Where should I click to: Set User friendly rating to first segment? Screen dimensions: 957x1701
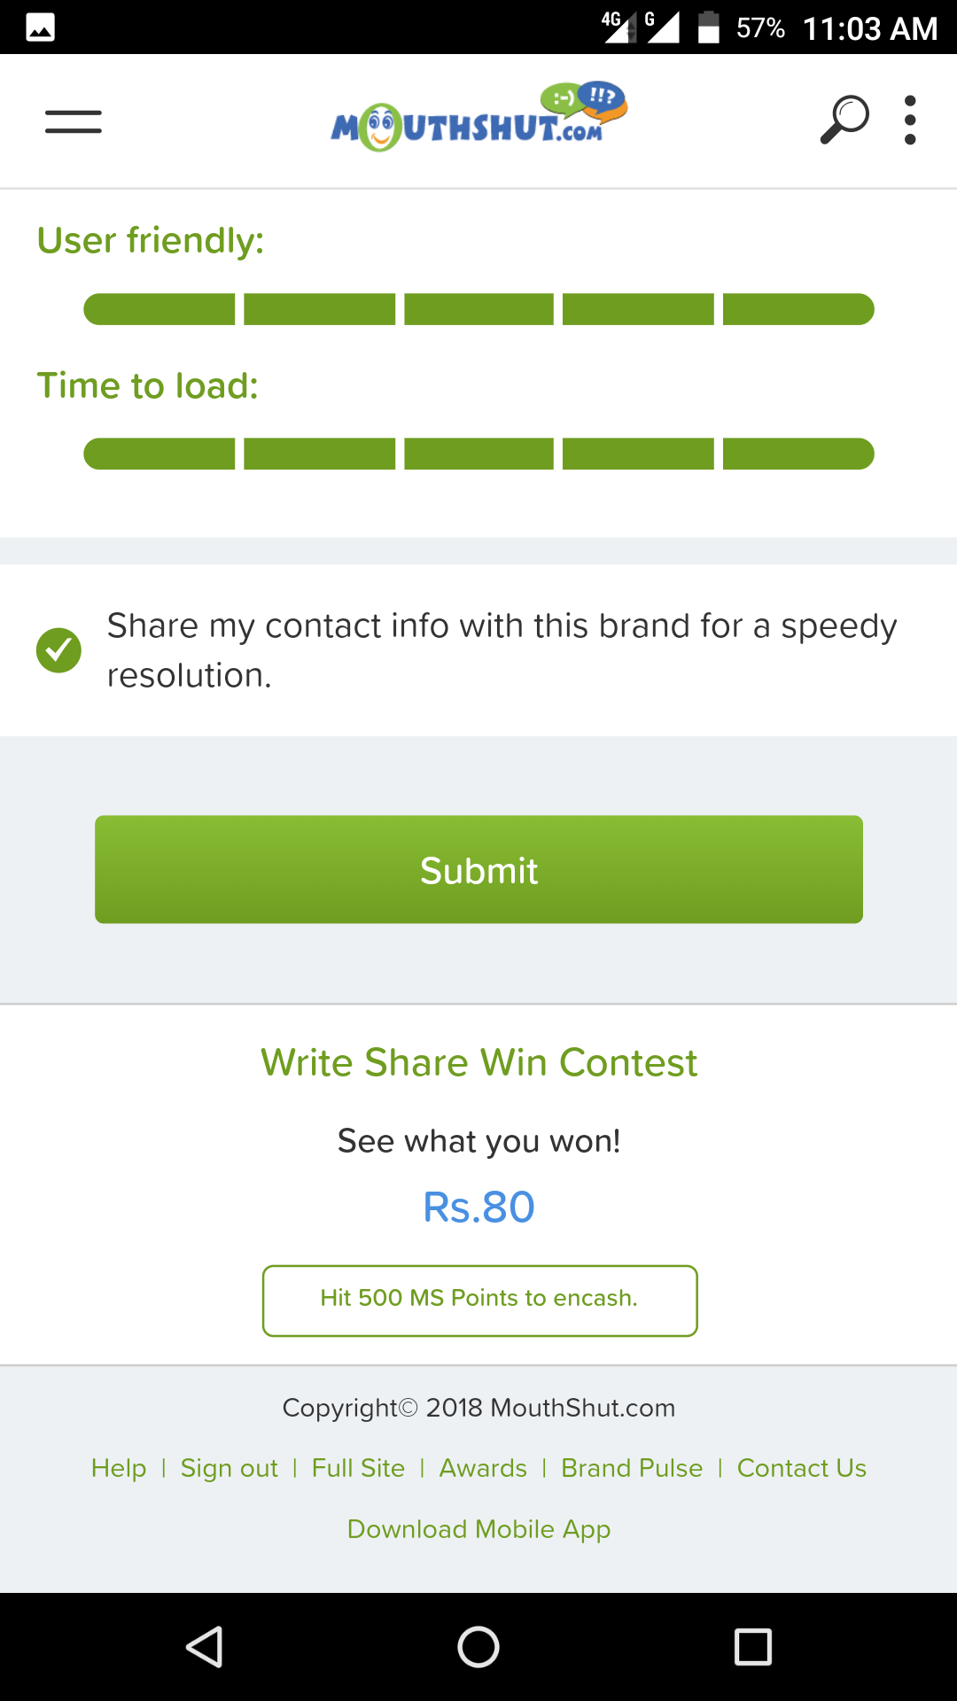(x=159, y=309)
